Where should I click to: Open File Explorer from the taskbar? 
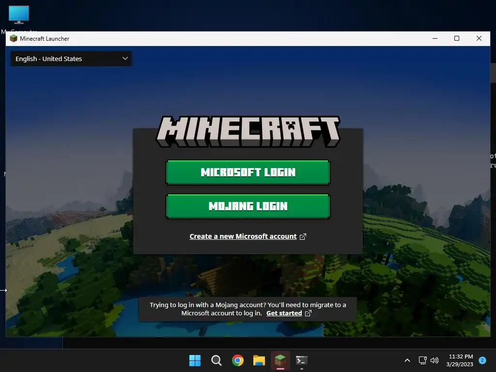[259, 360]
